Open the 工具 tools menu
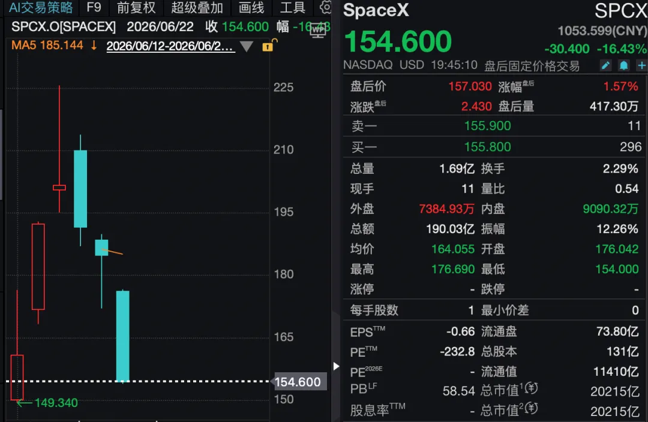Image resolution: width=648 pixels, height=422 pixels. (293, 7)
